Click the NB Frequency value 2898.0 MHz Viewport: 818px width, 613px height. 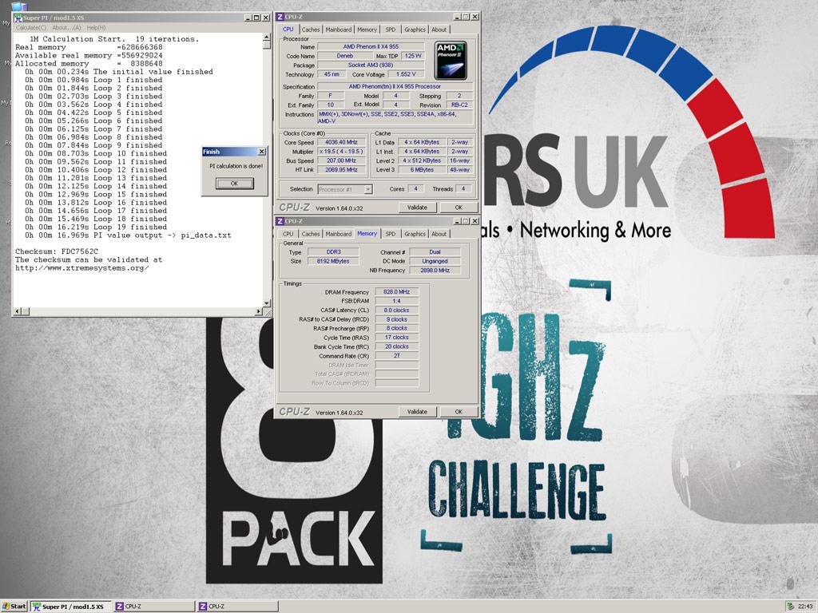(x=435, y=270)
